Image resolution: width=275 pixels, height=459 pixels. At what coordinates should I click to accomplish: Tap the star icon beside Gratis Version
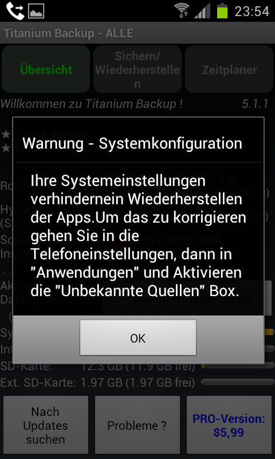coord(6,135)
